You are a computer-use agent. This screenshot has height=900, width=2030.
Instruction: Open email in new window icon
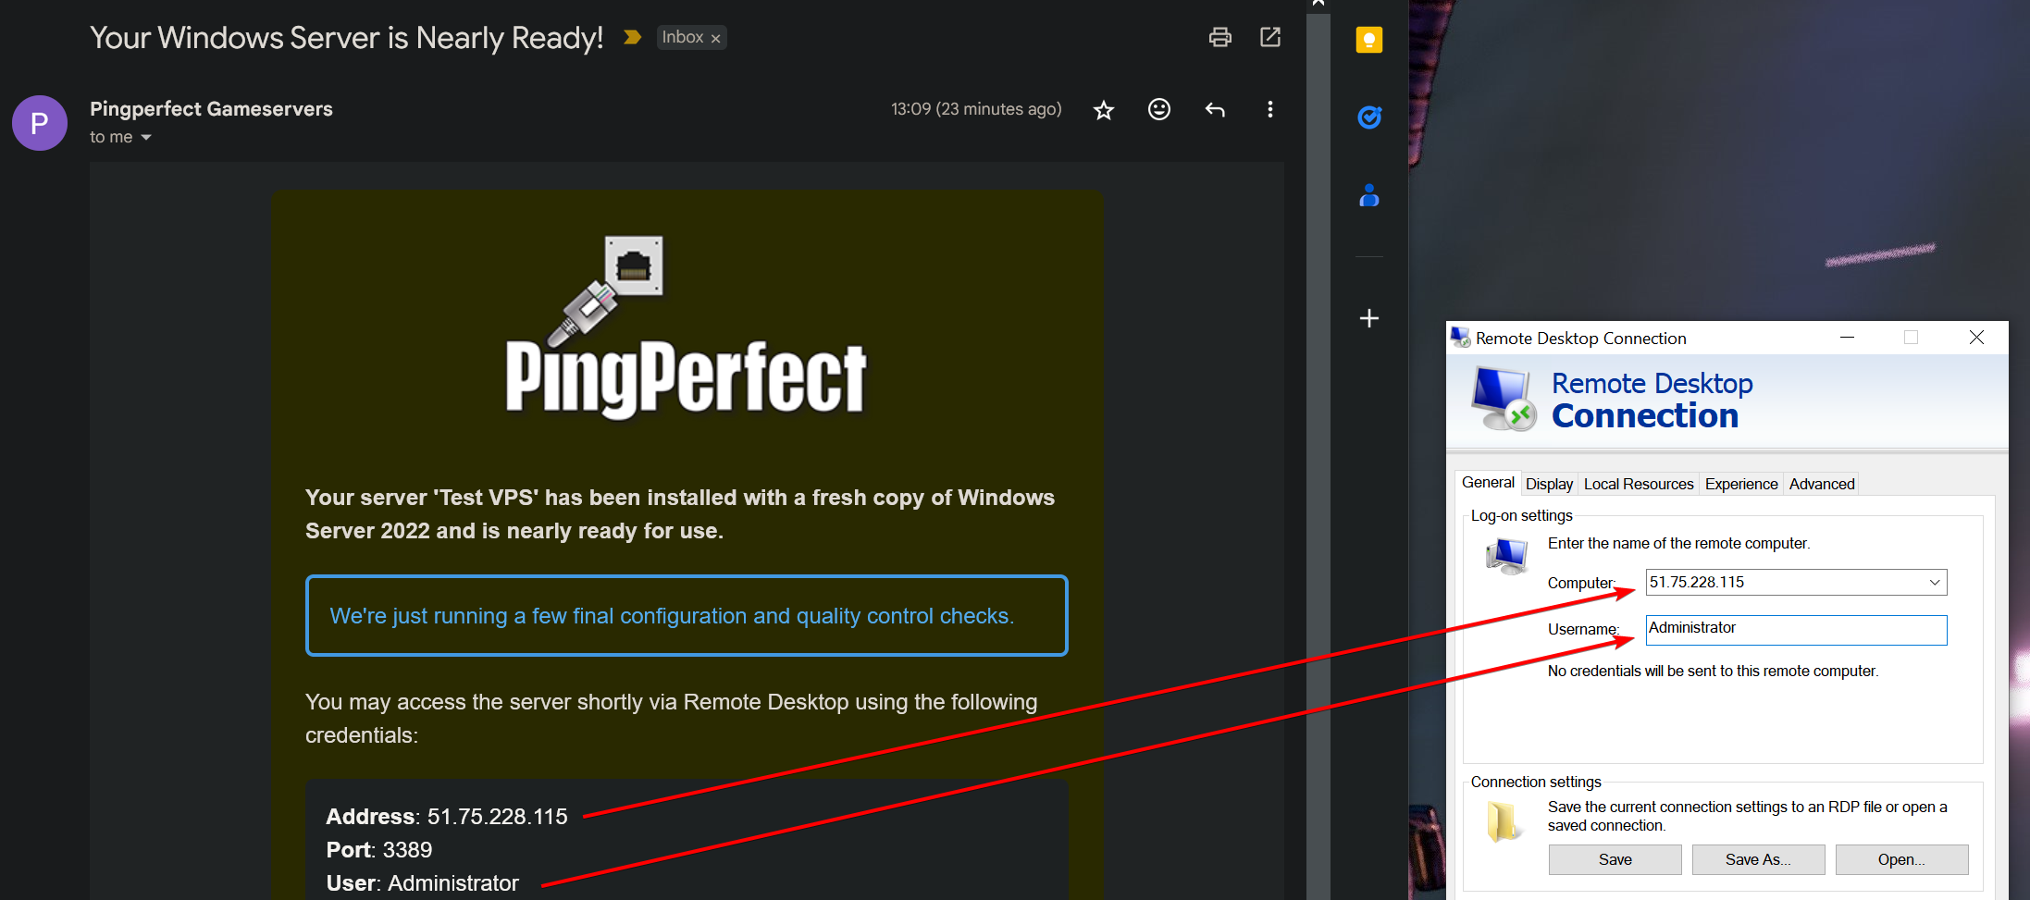pos(1269,37)
